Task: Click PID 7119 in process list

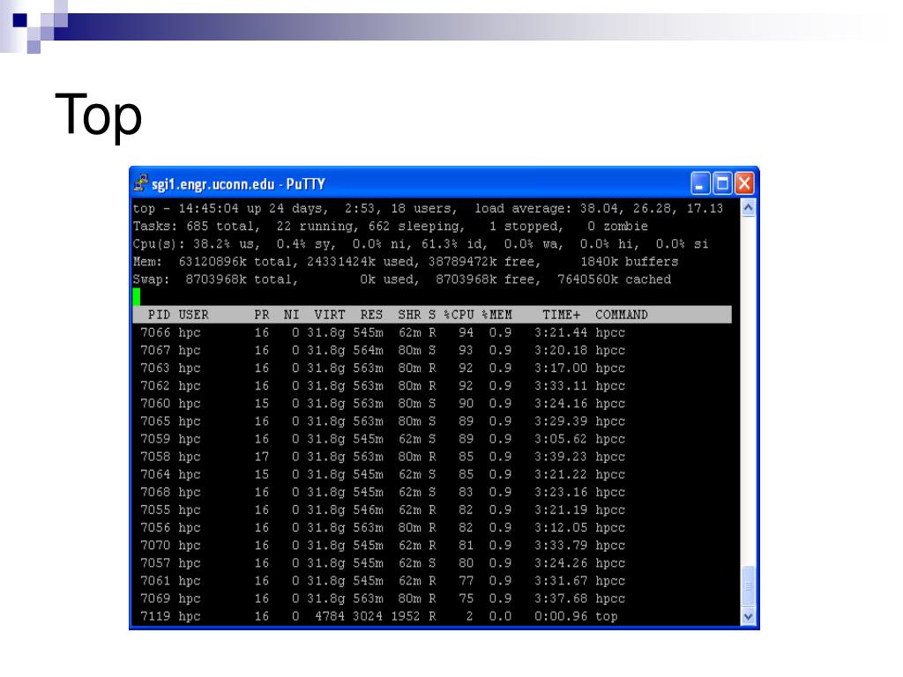Action: pos(155,616)
